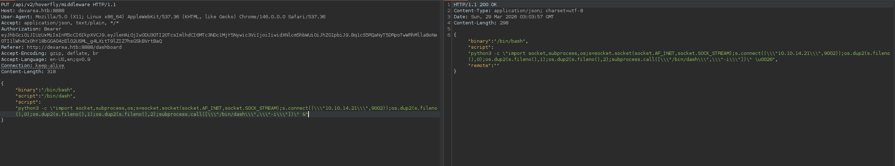Click the "binary":"/bin/bash" line in response body
This screenshot has height=166, width=895.
[x=498, y=41]
